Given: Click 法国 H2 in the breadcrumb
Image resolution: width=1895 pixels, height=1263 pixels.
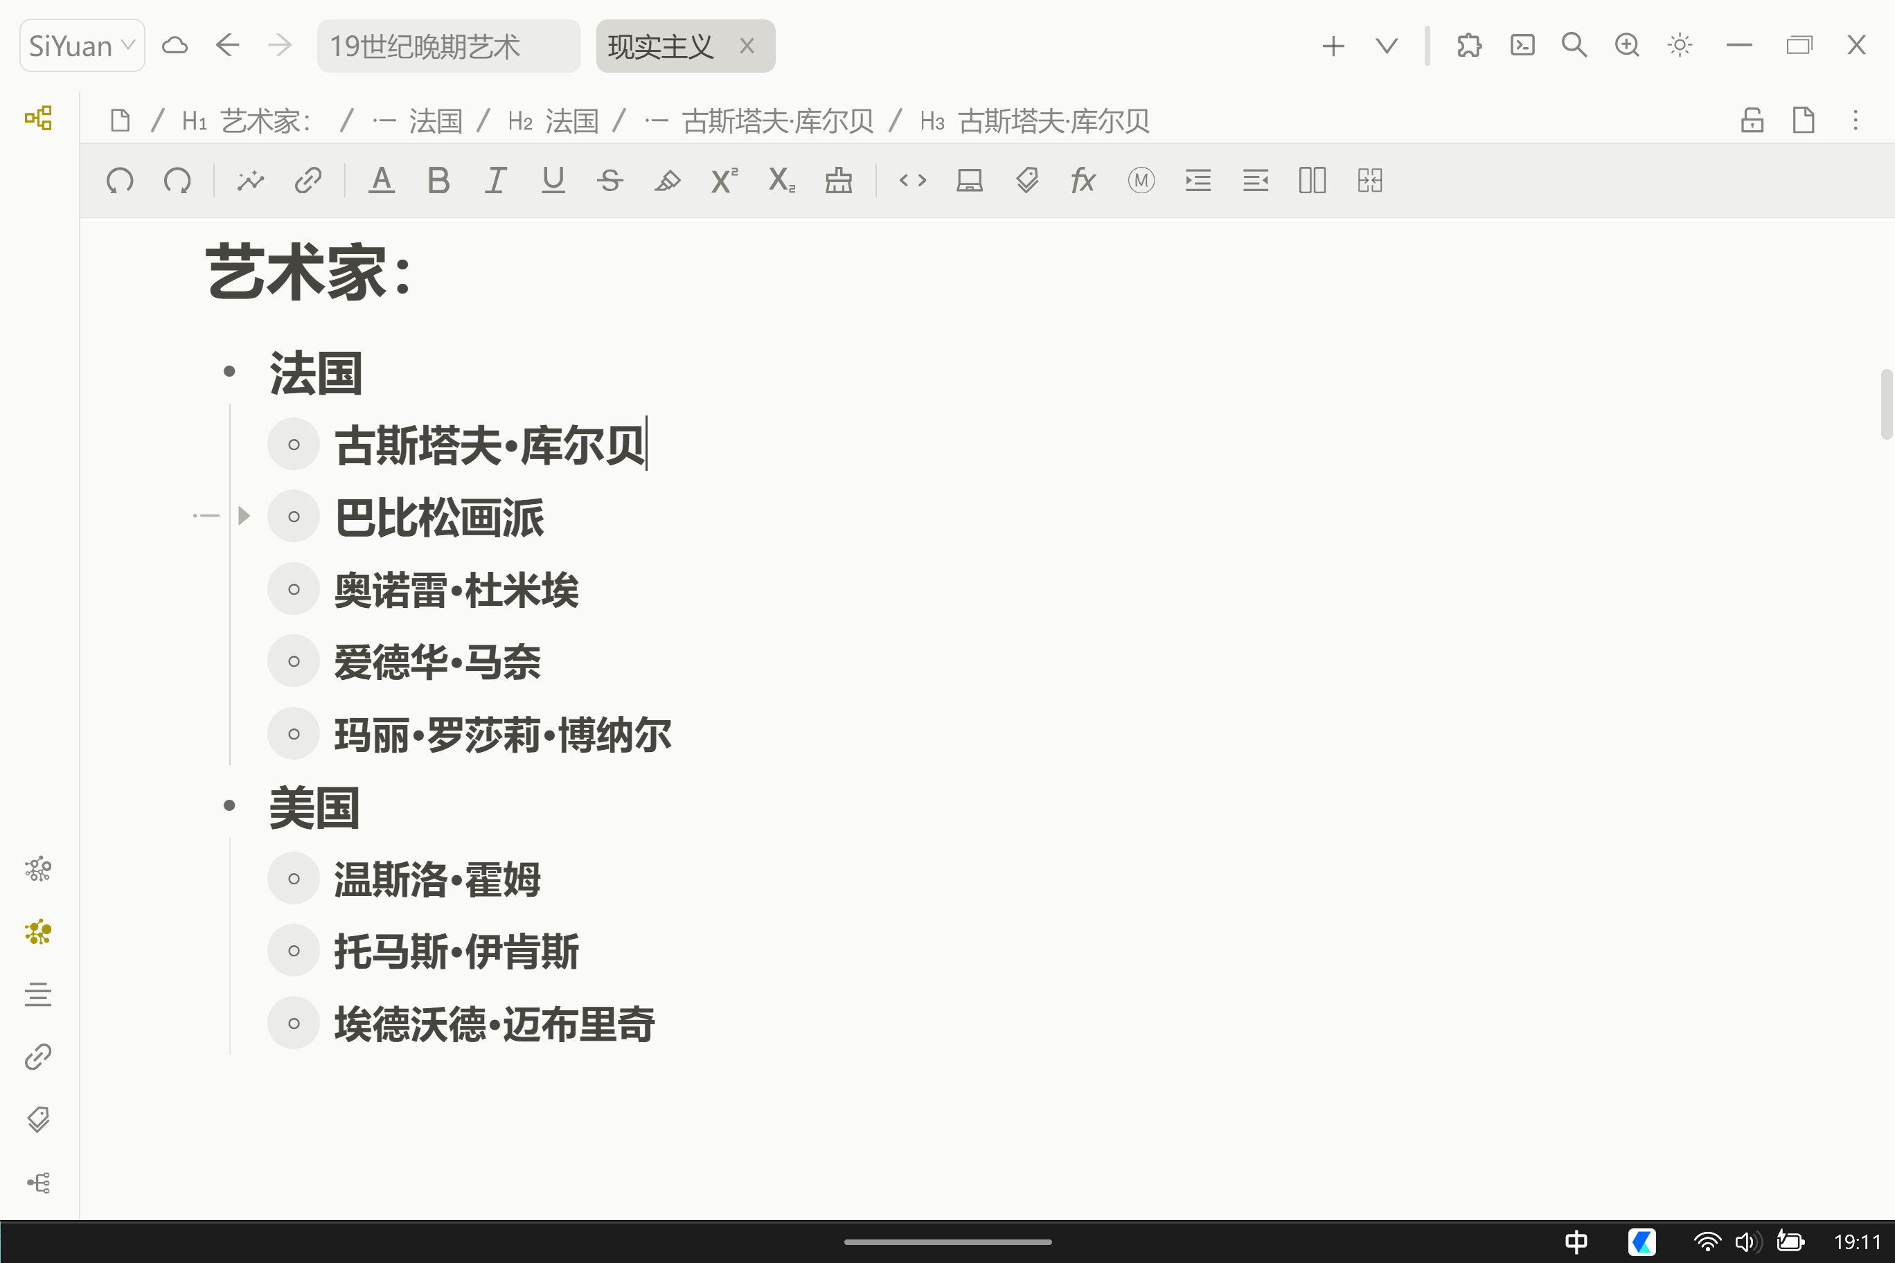Looking at the screenshot, I should click(x=572, y=120).
